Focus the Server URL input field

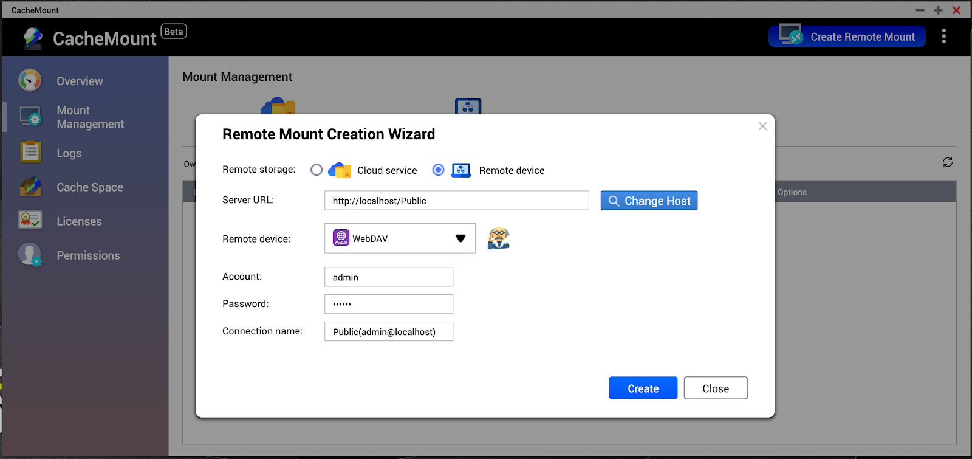click(x=456, y=201)
